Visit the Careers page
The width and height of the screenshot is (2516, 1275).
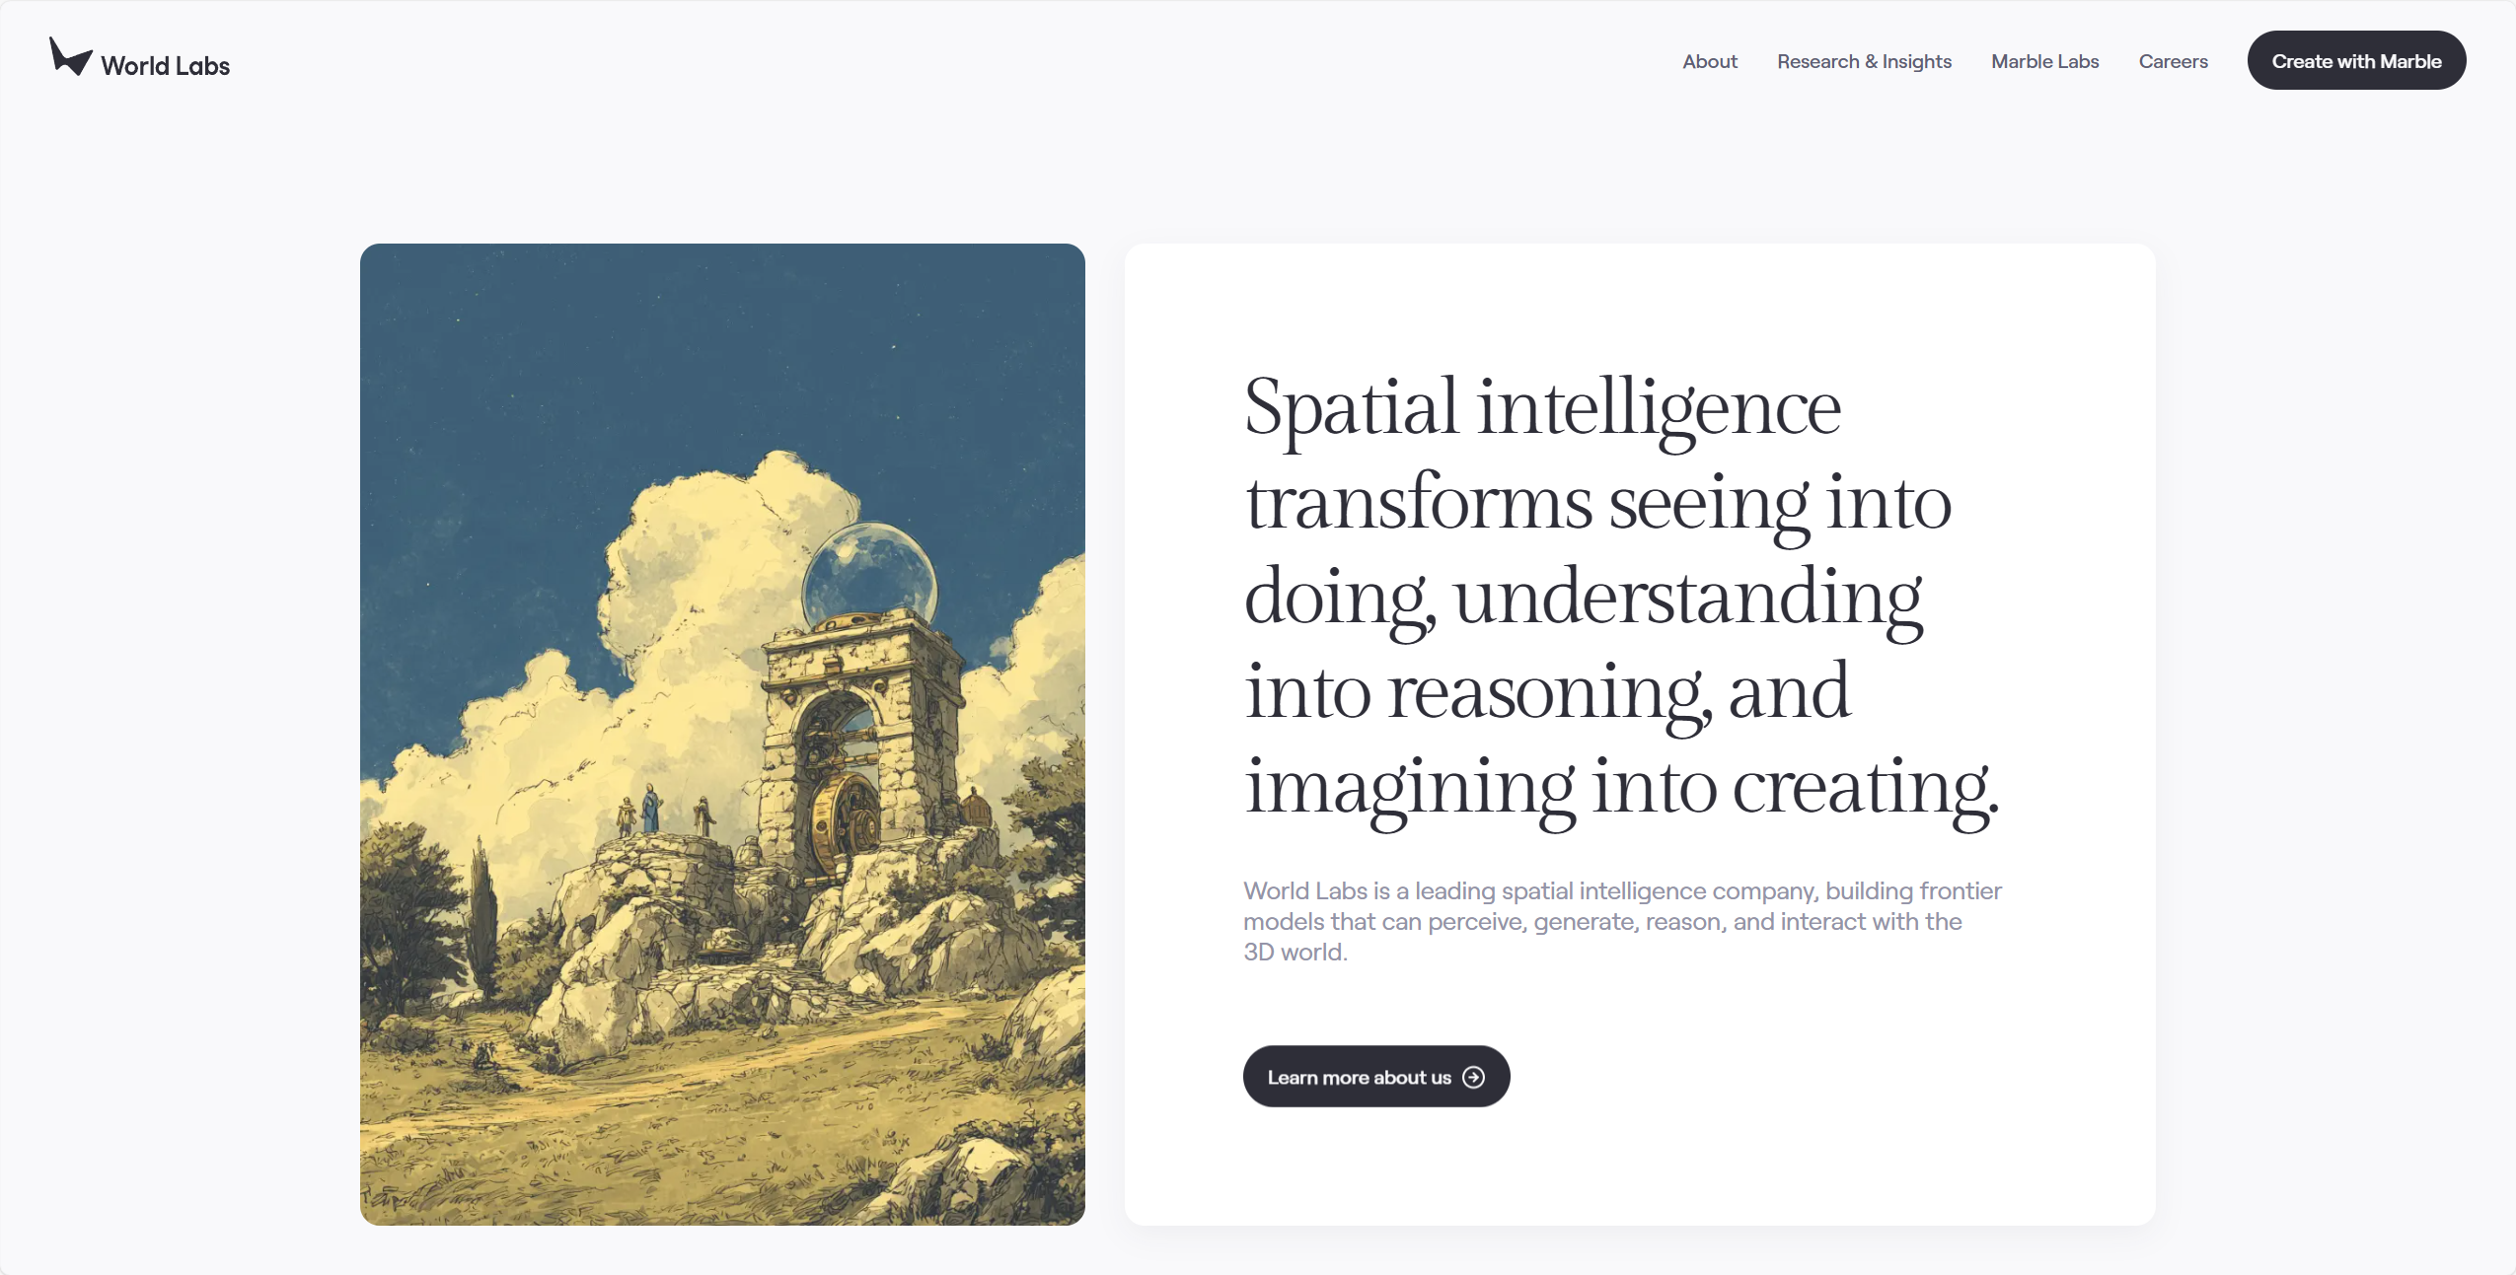(x=2173, y=61)
